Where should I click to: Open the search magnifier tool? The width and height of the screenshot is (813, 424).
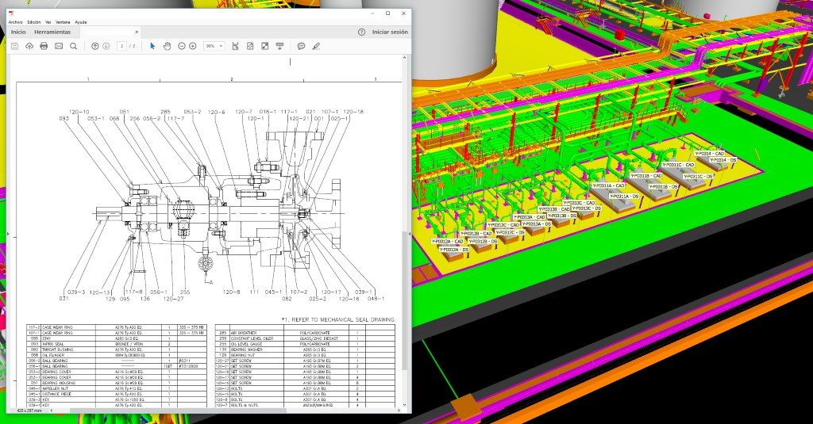pyautogui.click(x=73, y=46)
